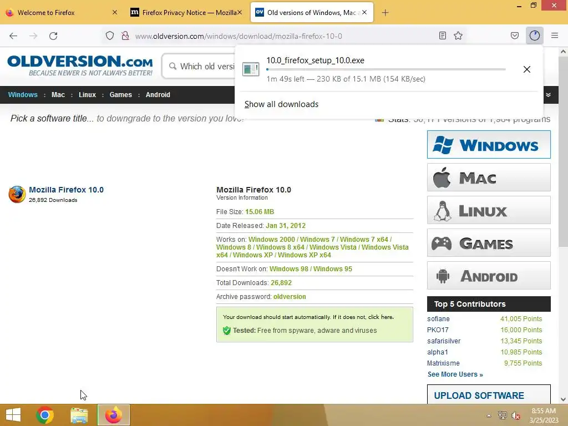
Task: Click the Windows XP x64 compatibility link
Action: (305, 255)
